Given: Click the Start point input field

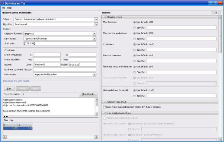Looking at the screenshot, I should coord(60,44).
